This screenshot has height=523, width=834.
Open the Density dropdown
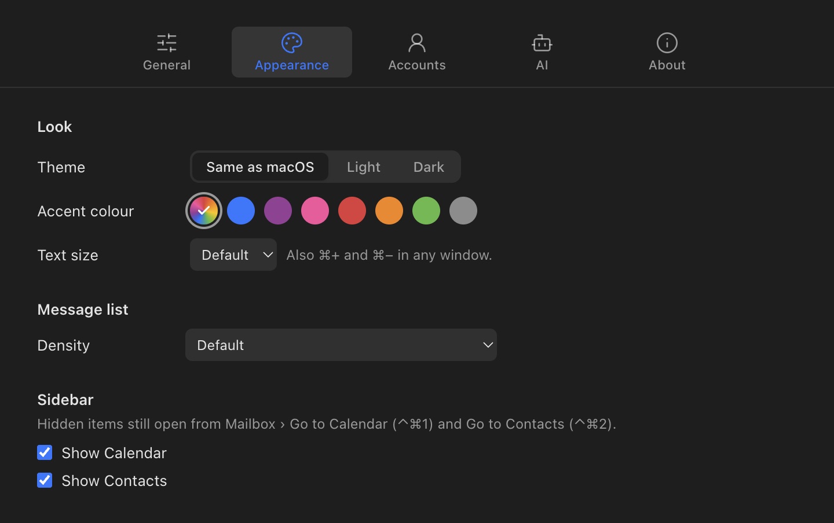pos(341,345)
